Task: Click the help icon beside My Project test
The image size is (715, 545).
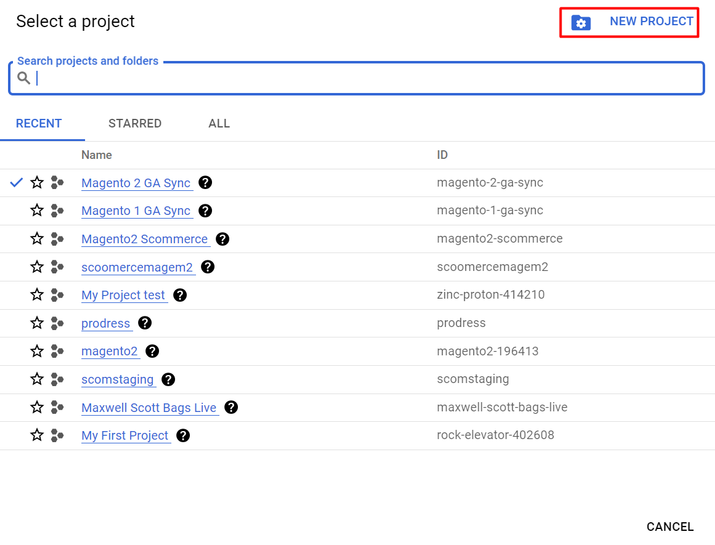Action: click(x=180, y=295)
